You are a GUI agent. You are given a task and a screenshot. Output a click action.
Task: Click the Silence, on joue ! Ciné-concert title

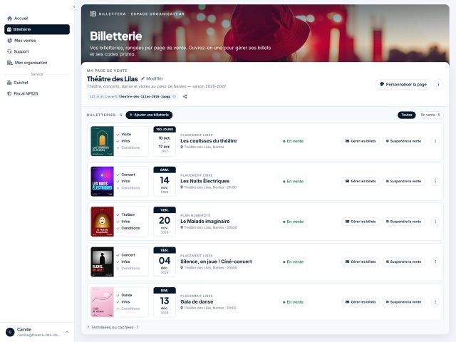click(x=216, y=261)
